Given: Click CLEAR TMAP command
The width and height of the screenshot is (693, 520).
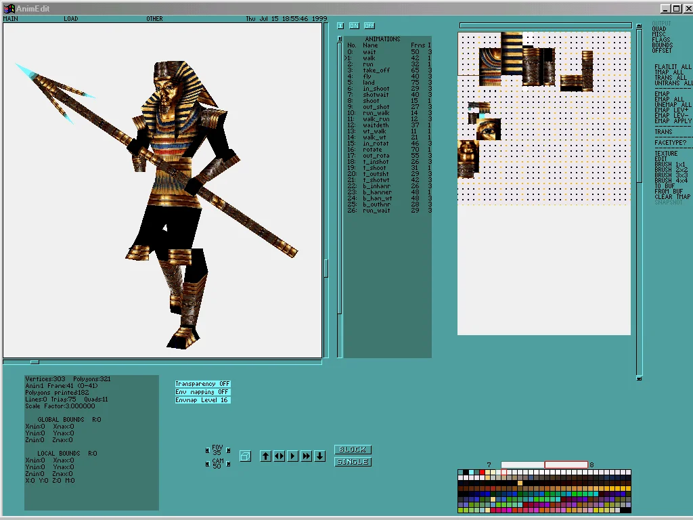Looking at the screenshot, I should [x=672, y=197].
